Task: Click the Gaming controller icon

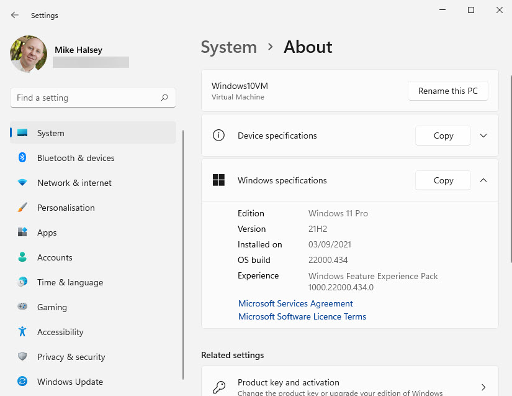Action: (x=22, y=306)
